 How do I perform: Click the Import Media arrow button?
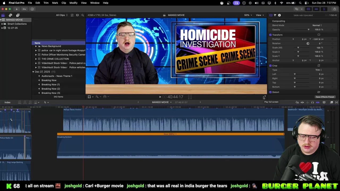[x=16, y=9]
